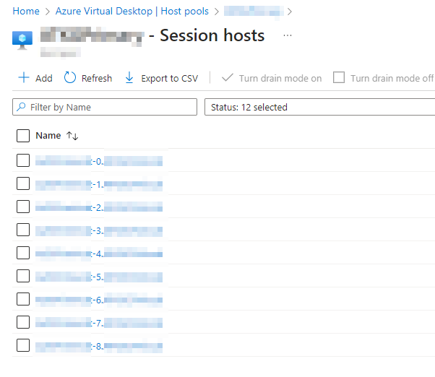Select the checkbox for session host -4
The width and height of the screenshot is (435, 377).
point(23,253)
